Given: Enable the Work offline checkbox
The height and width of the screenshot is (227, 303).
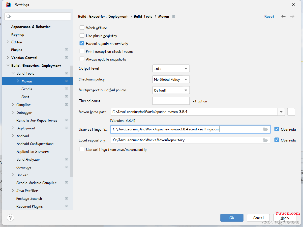Looking at the screenshot, I should click(82, 28).
